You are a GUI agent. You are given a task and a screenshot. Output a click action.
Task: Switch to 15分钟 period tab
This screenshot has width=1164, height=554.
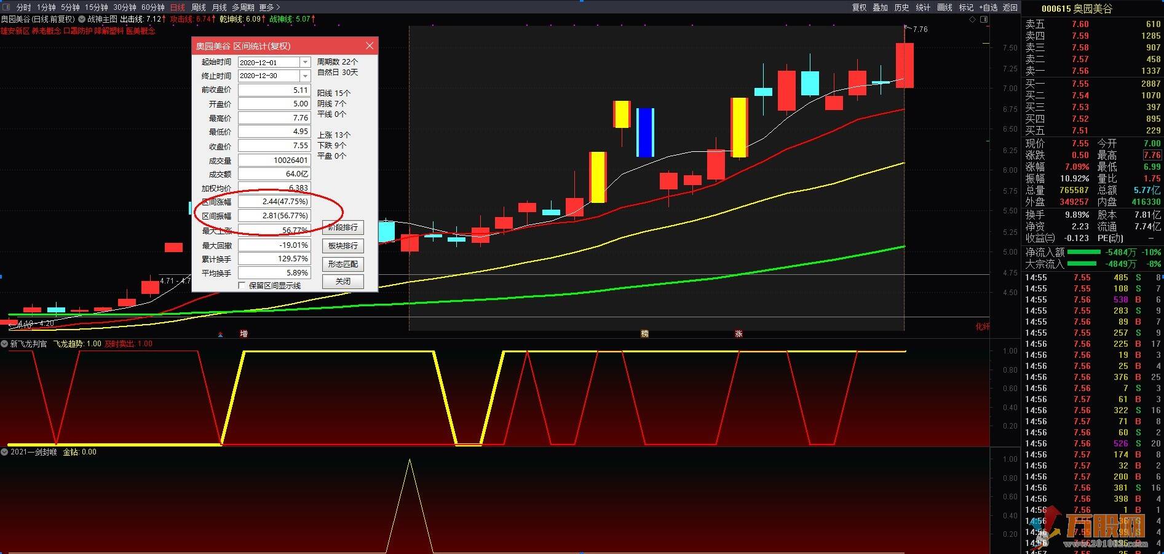click(x=97, y=7)
